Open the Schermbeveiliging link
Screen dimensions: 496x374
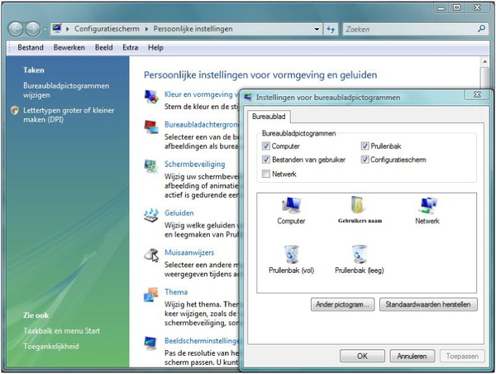click(195, 164)
